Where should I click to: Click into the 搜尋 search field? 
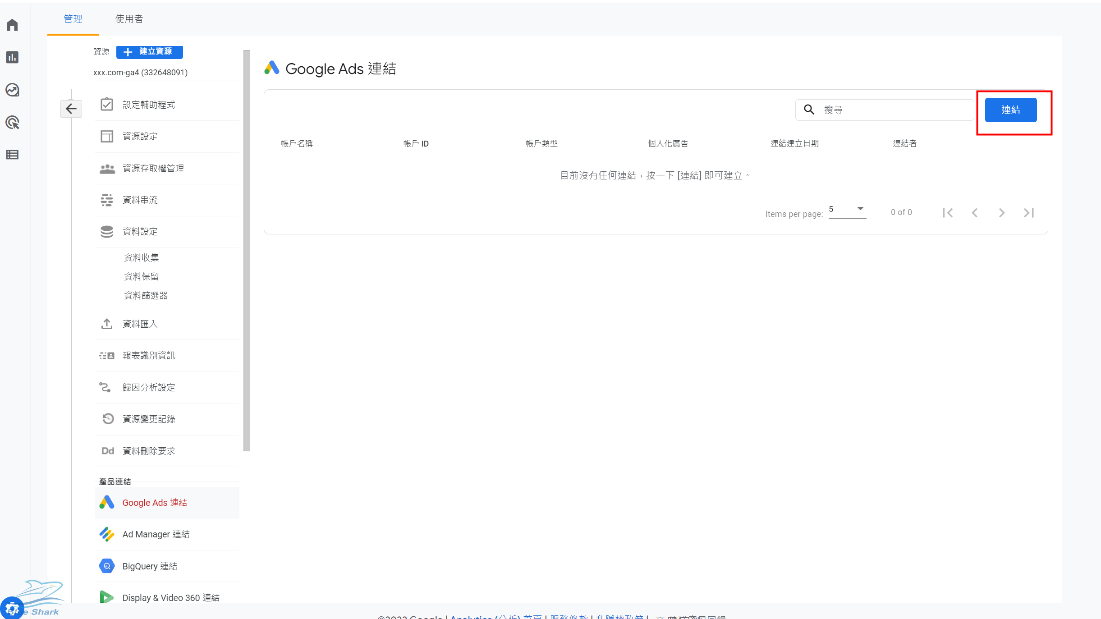(884, 110)
